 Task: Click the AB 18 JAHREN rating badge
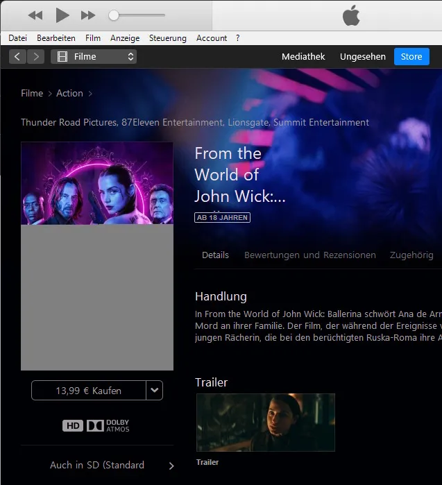coord(222,217)
